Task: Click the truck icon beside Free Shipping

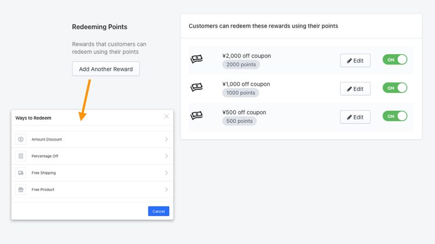Action: coord(21,173)
